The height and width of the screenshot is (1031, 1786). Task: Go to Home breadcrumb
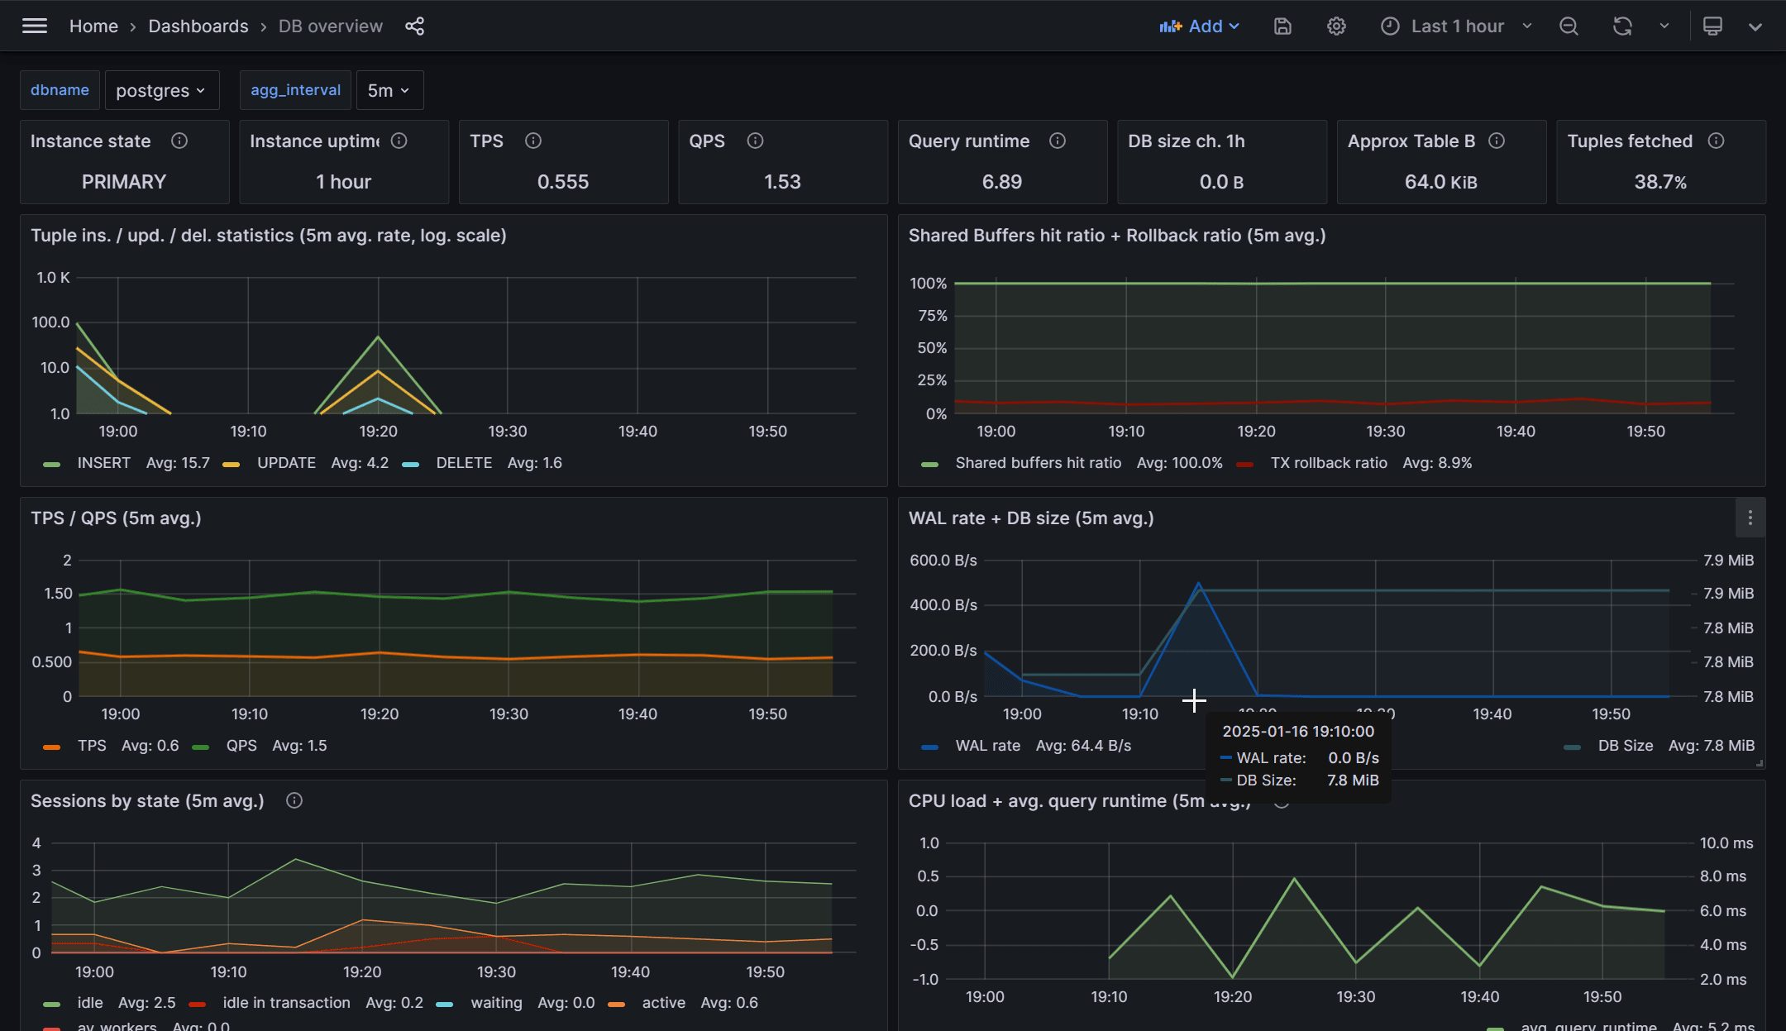pyautogui.click(x=93, y=26)
